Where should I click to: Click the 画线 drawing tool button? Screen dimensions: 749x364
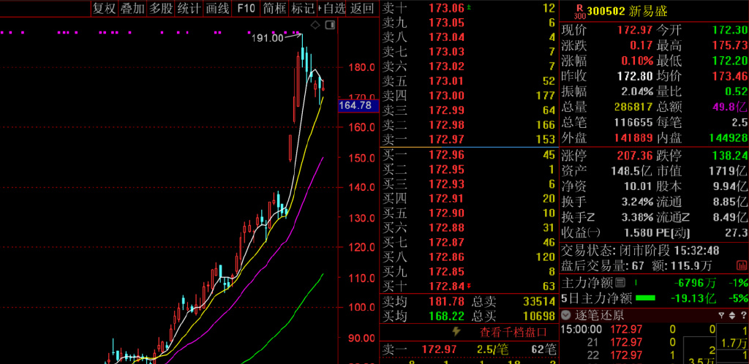pyautogui.click(x=217, y=9)
